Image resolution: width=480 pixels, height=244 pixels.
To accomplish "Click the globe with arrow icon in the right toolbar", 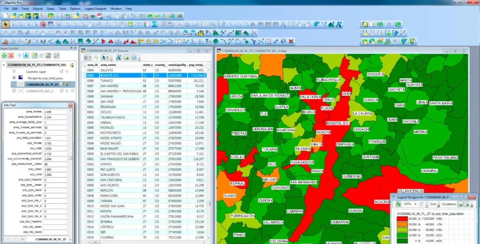I will pyautogui.click(x=404, y=41).
